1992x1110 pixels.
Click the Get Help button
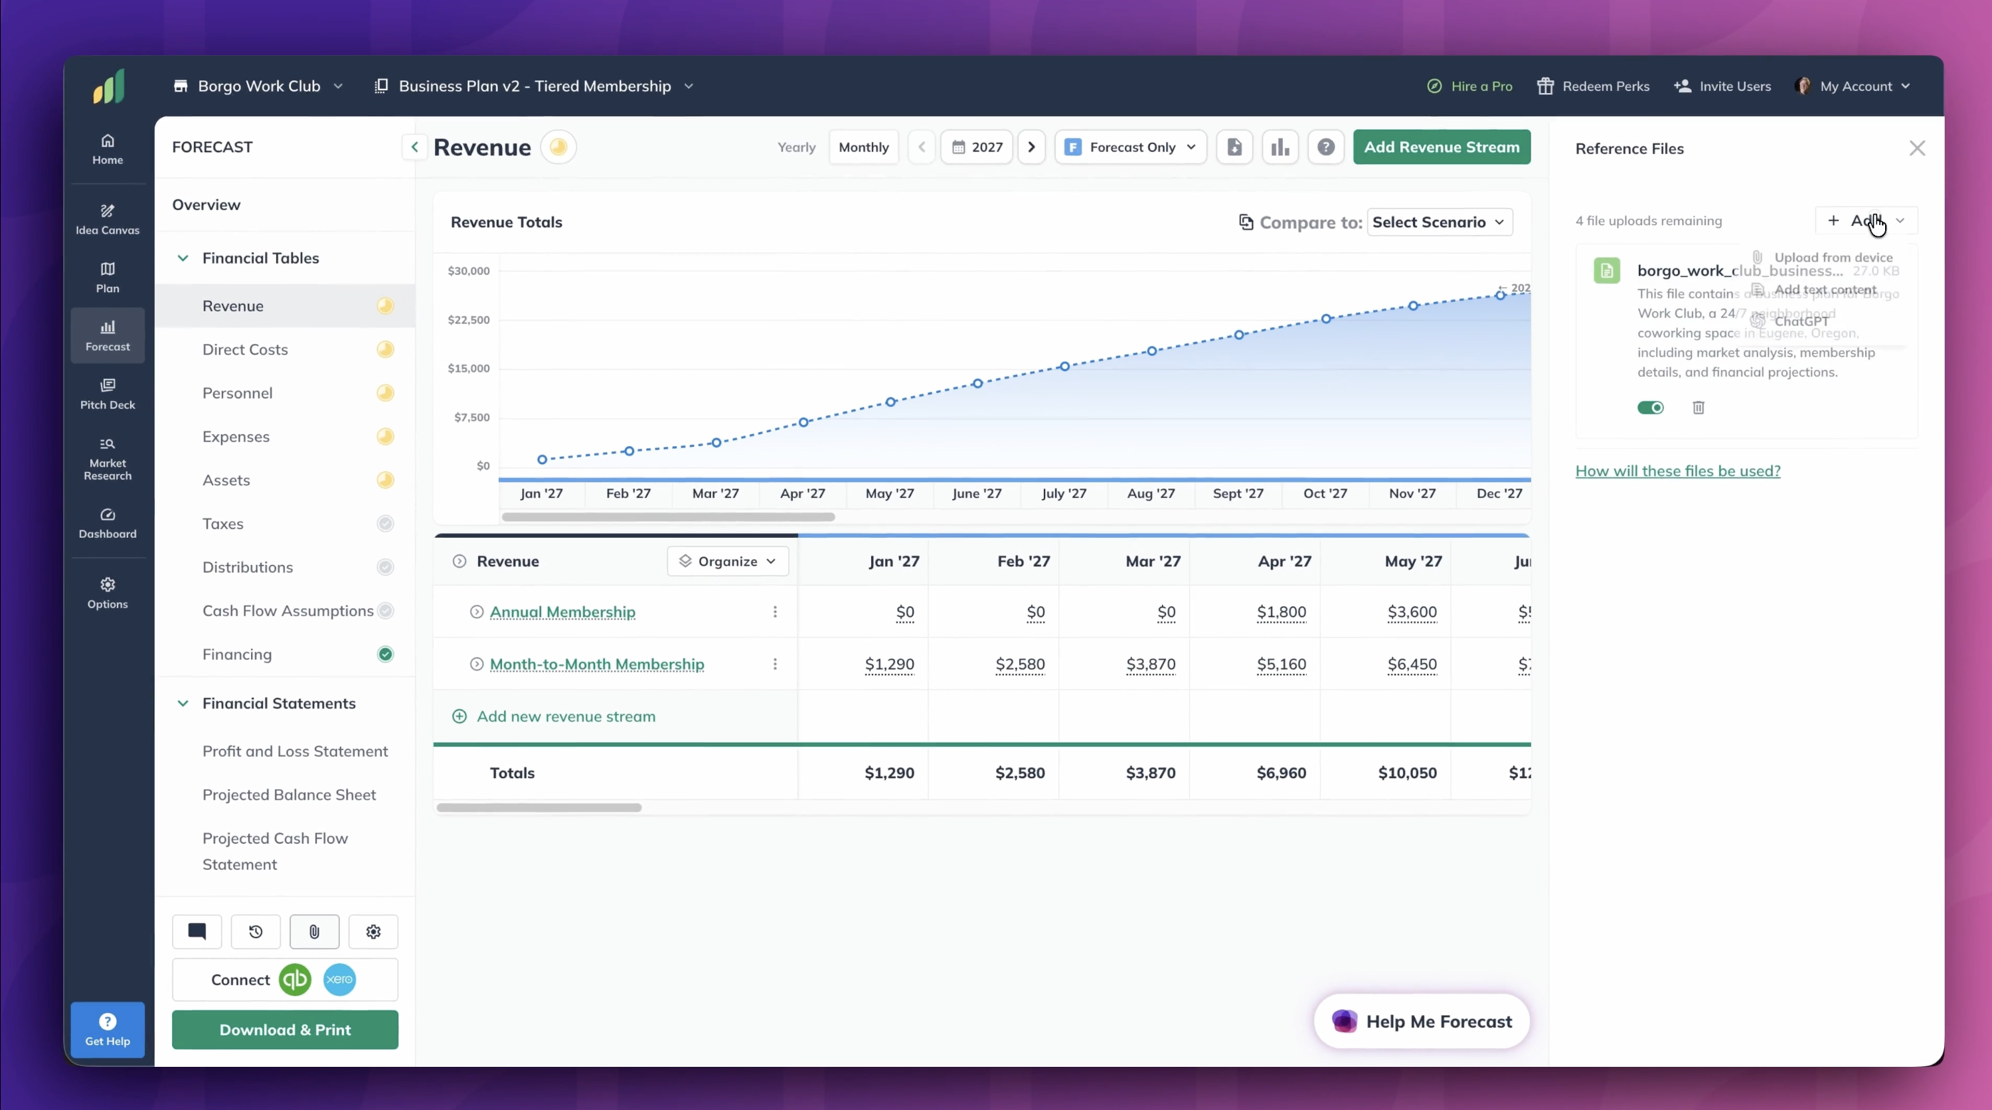pyautogui.click(x=108, y=1030)
